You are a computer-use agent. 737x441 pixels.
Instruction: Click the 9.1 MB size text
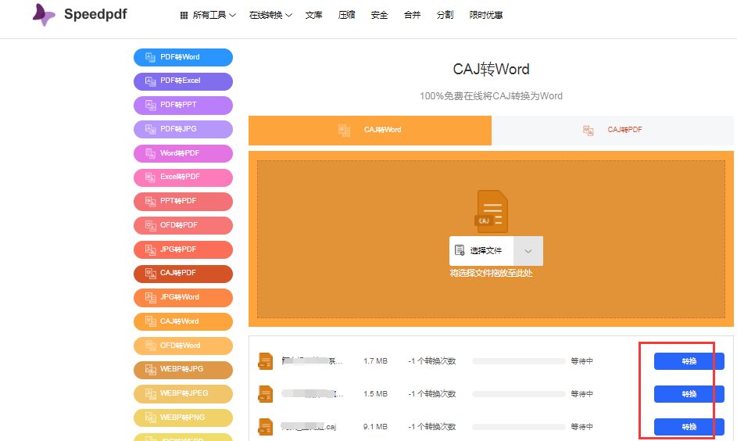(376, 427)
